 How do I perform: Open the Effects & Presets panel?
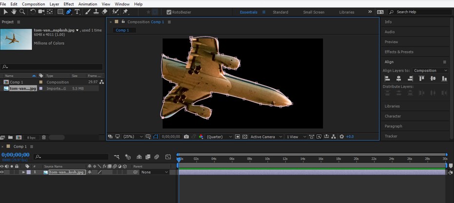399,52
